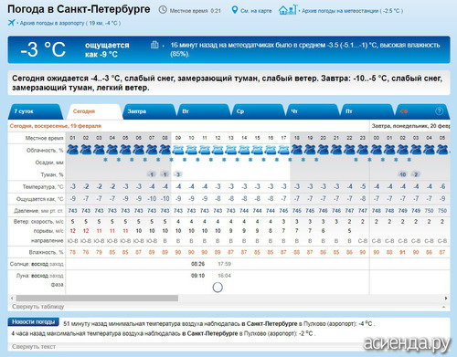The height and width of the screenshot is (357, 457).
Task: Click the weather station house icon
Action: [x=287, y=10]
